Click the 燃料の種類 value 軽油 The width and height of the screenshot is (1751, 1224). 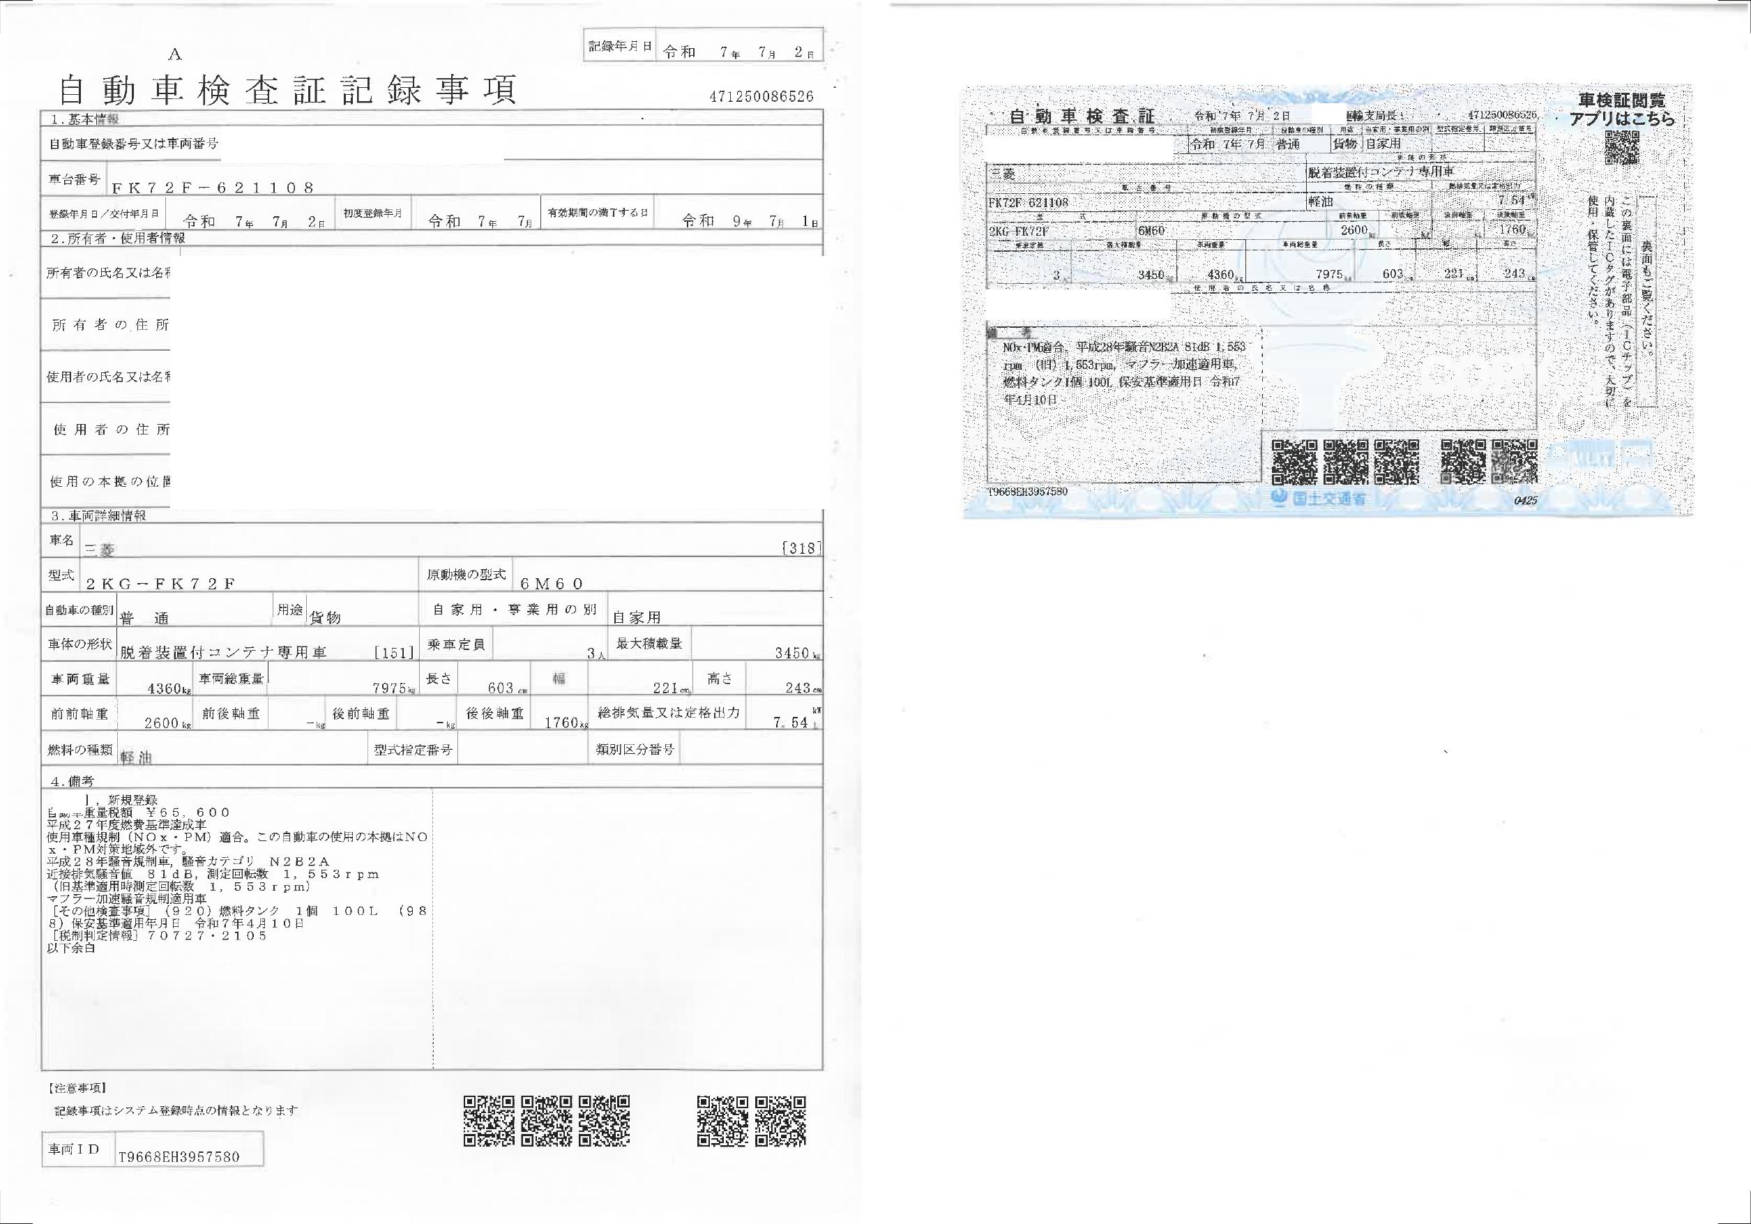click(x=136, y=757)
